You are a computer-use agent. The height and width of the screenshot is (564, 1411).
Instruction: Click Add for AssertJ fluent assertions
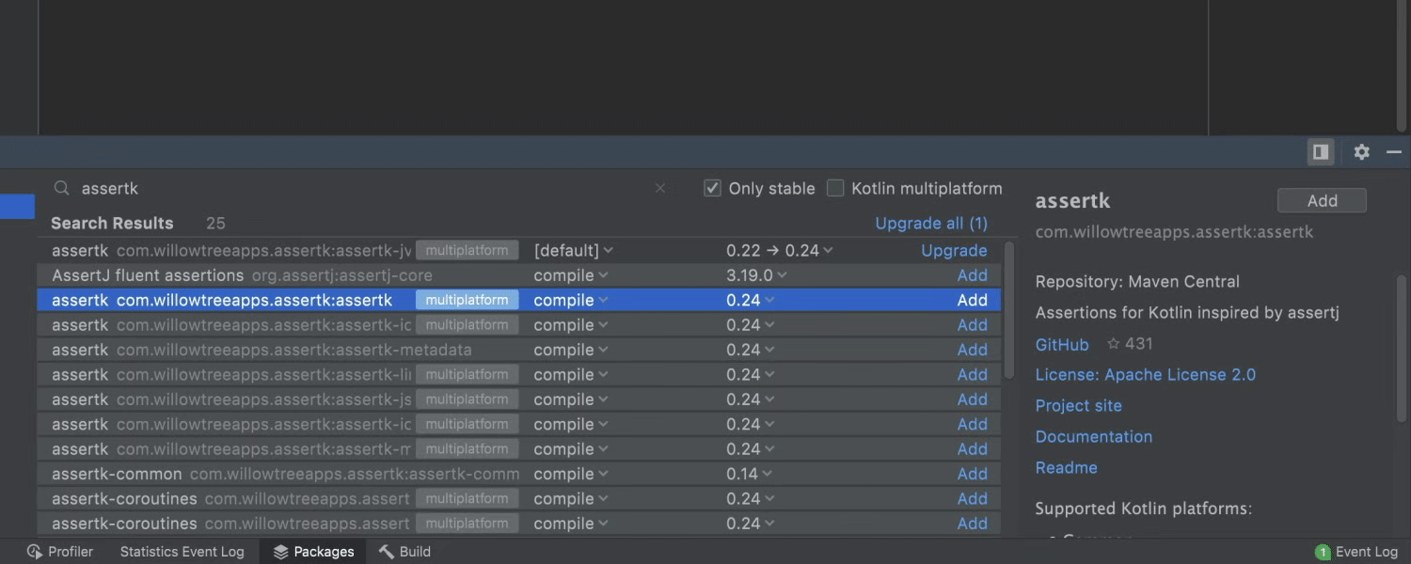[973, 275]
